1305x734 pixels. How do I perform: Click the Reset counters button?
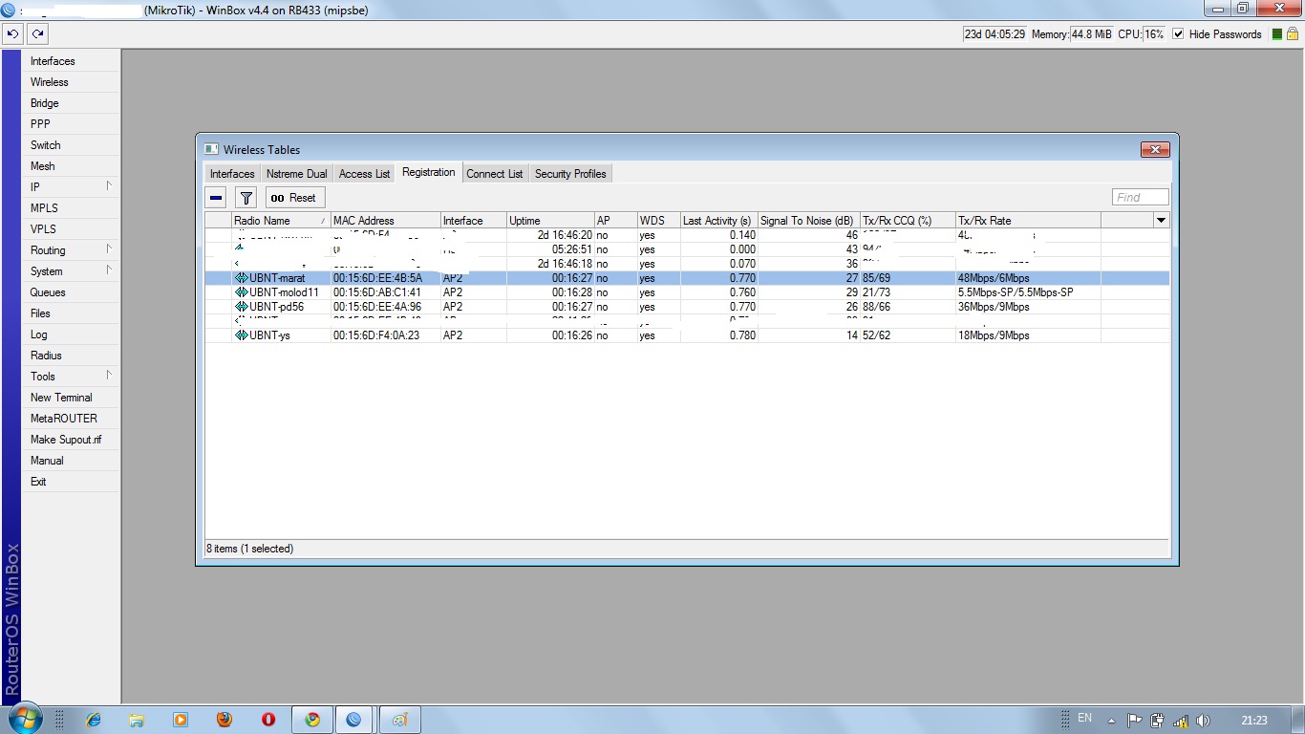click(295, 198)
